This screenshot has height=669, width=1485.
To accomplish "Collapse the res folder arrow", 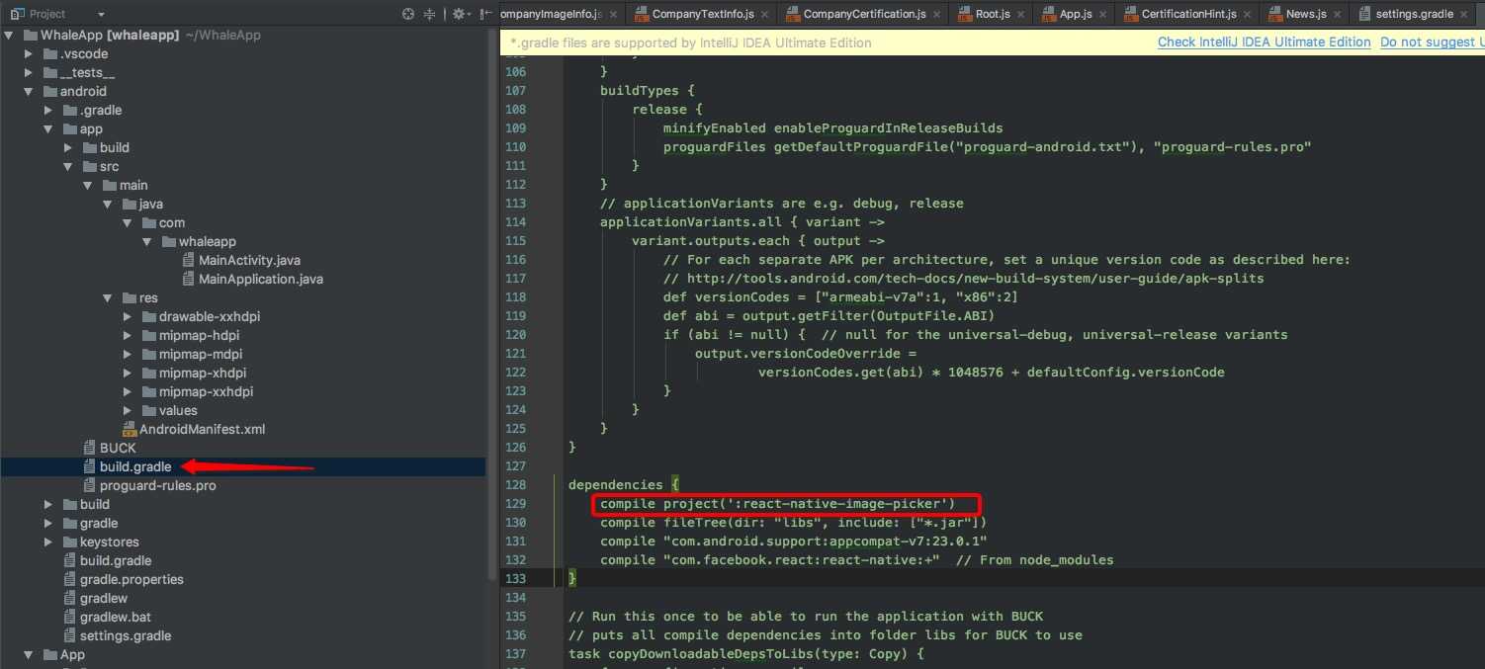I will click(x=108, y=297).
